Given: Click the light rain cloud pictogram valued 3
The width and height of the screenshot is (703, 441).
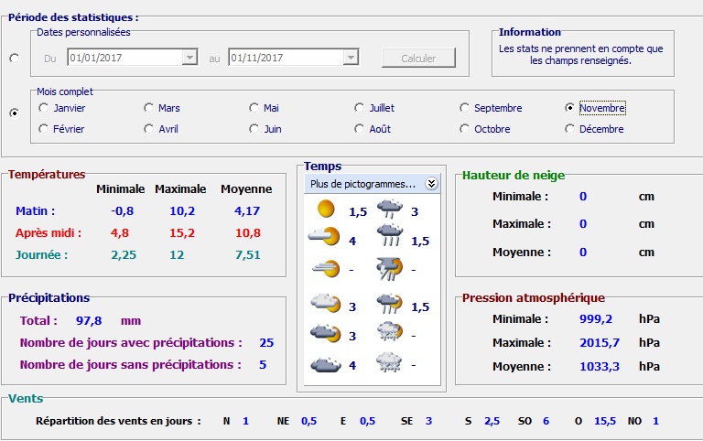Looking at the screenshot, I should (x=390, y=209).
